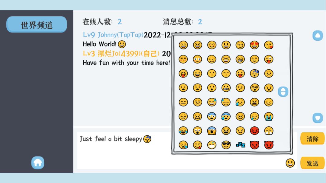Select the red pouting angry face emoji
The image size is (326, 183).
[x=254, y=131]
